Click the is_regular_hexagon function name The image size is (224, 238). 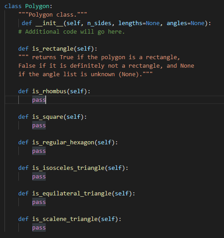(x=63, y=143)
